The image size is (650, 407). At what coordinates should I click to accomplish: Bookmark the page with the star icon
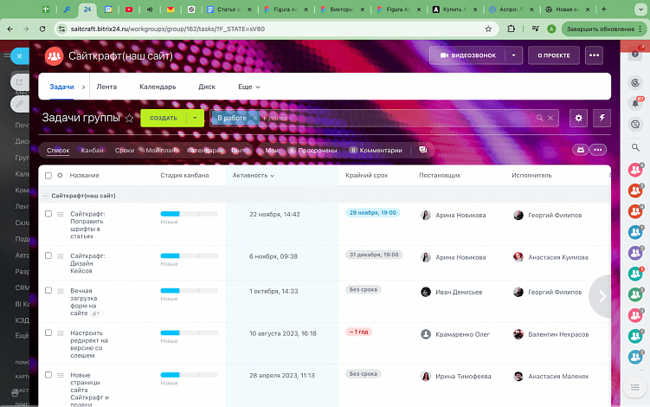coord(488,29)
